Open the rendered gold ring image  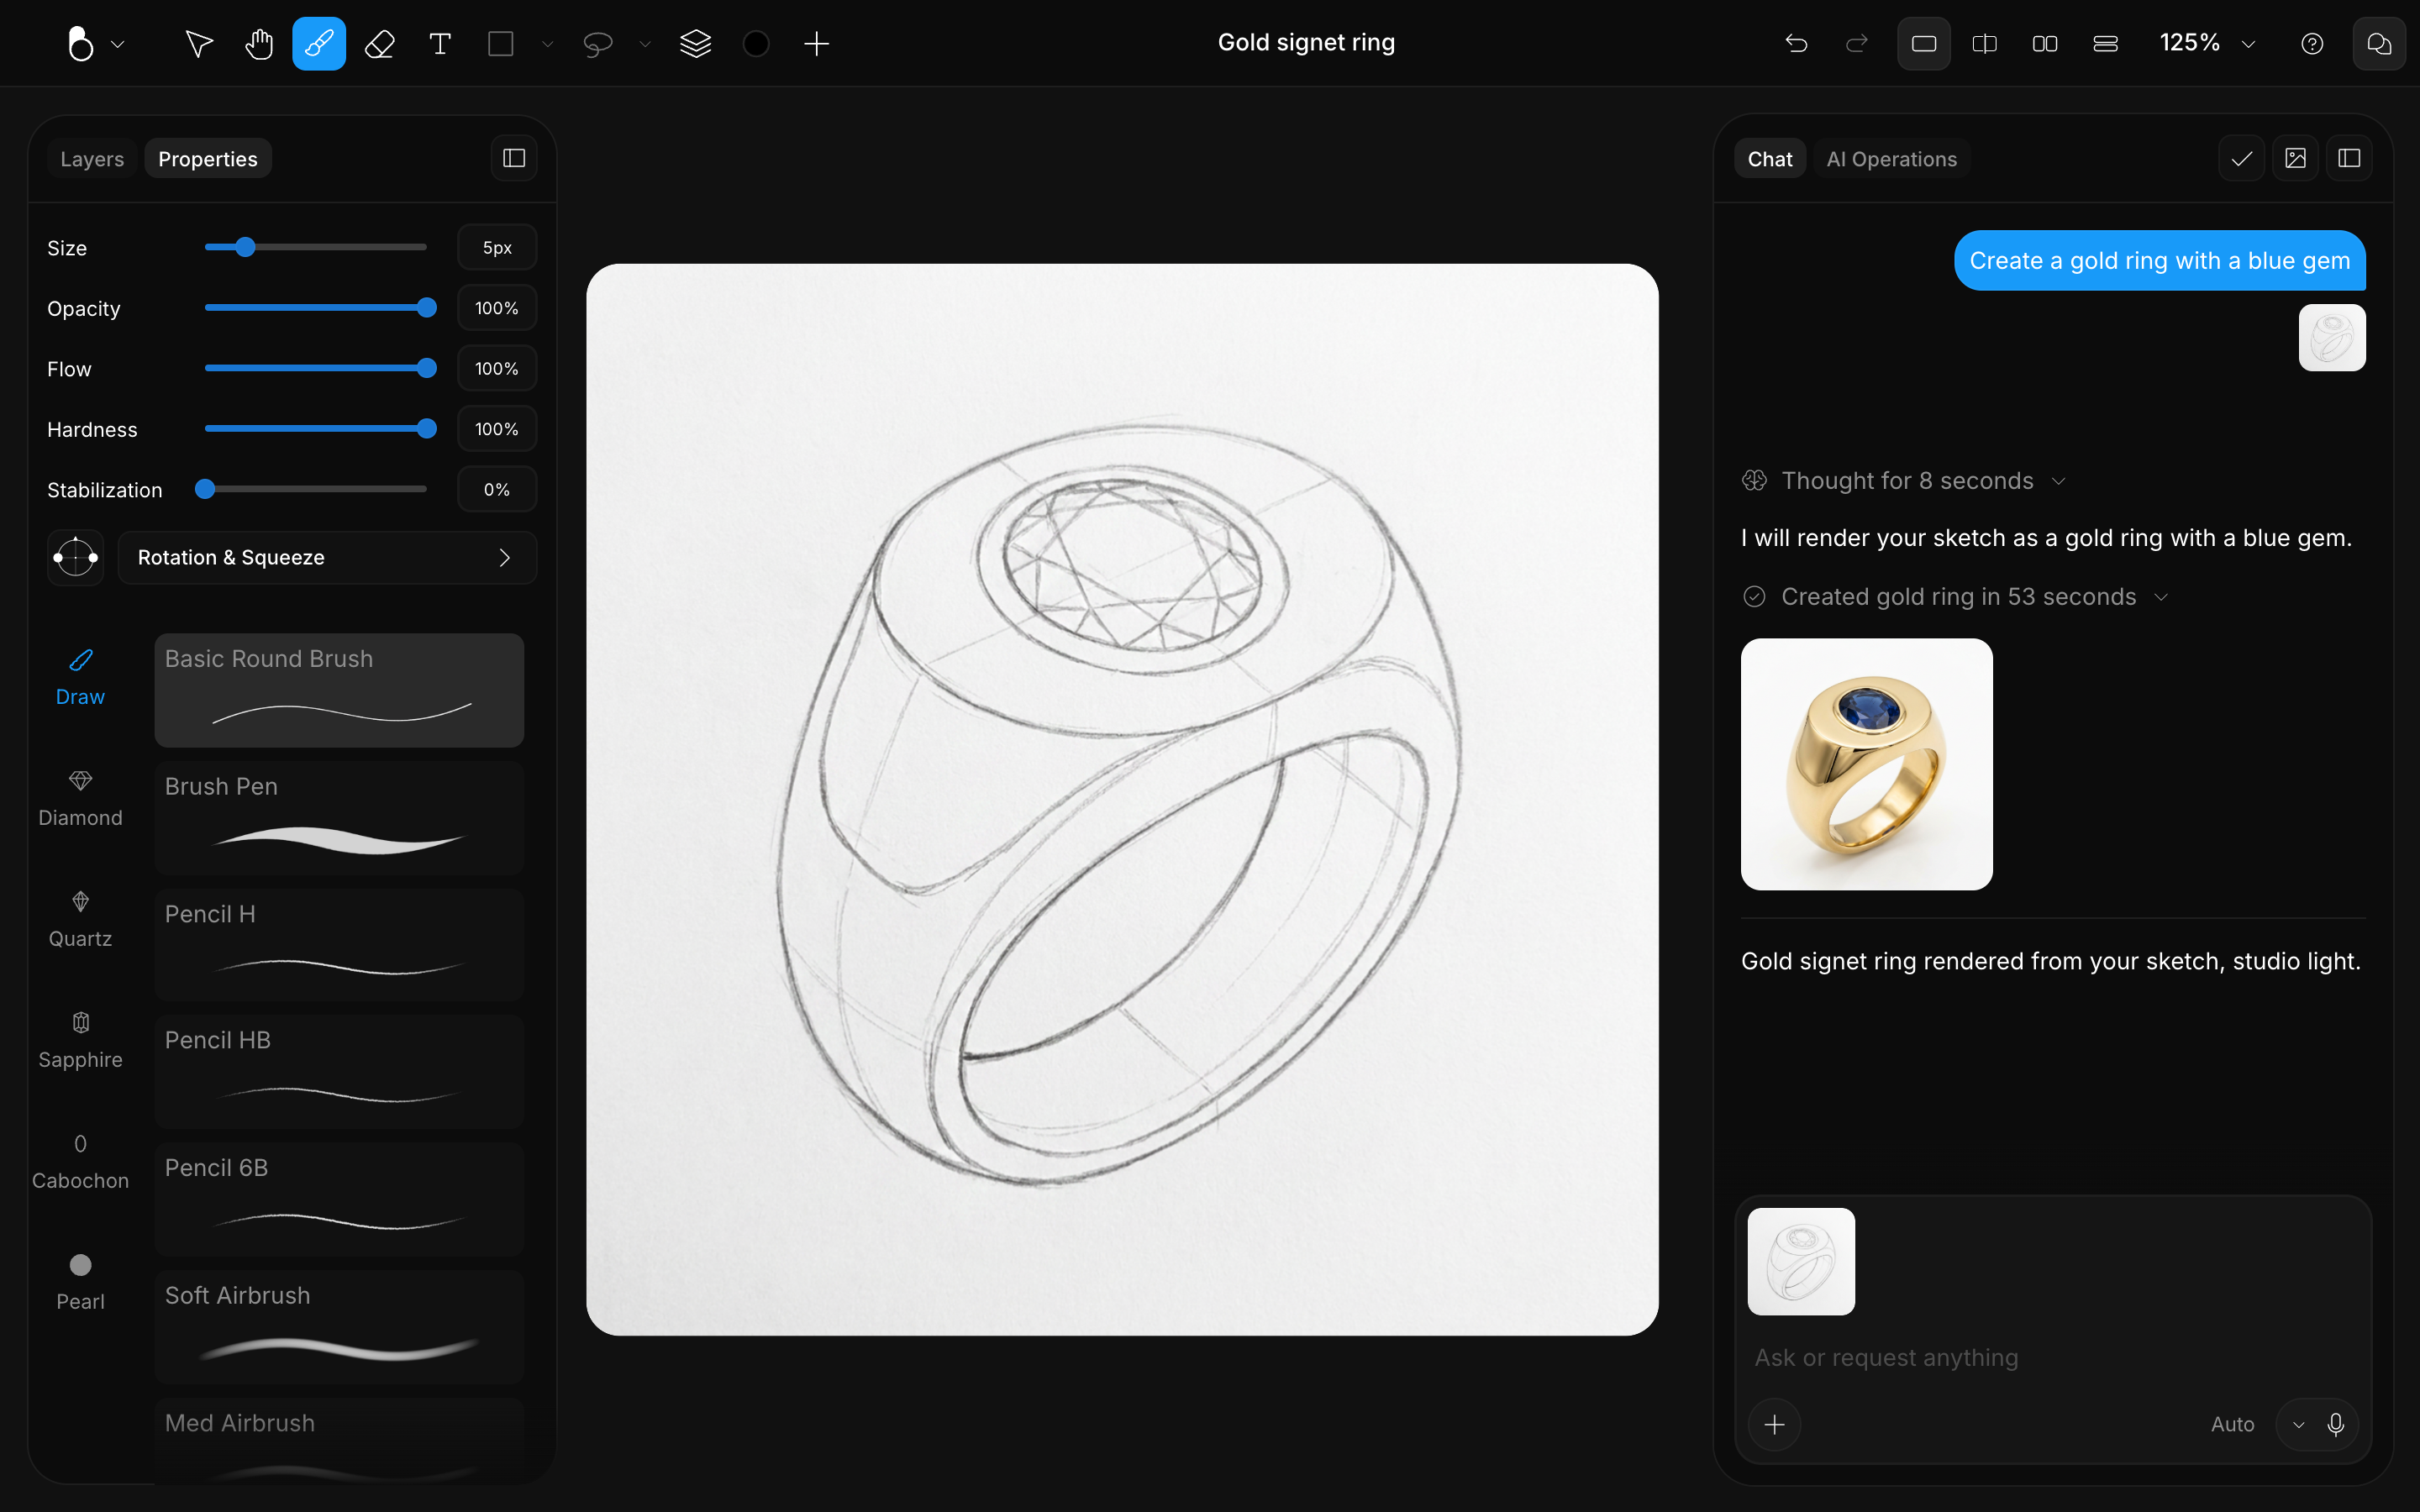point(1866,764)
